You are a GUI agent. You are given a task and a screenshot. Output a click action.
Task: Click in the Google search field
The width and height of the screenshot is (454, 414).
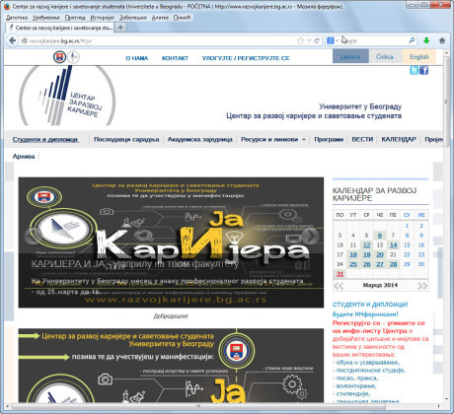click(x=373, y=40)
